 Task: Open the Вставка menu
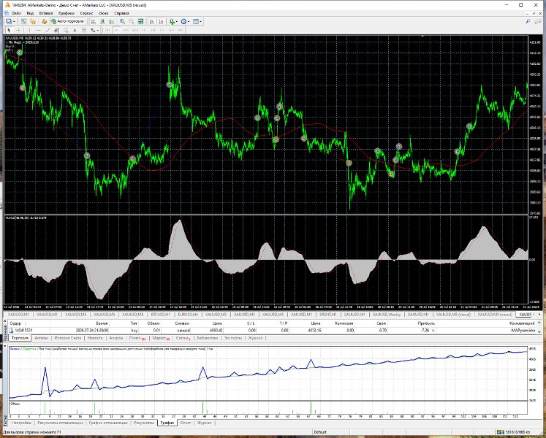click(x=45, y=13)
